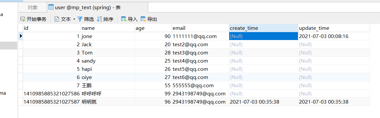Click the update_time column header
The height and width of the screenshot is (118, 380).
click(334, 28)
